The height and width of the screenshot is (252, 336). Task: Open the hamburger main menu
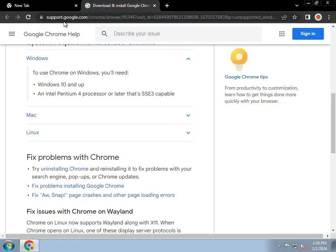[x=12, y=34]
